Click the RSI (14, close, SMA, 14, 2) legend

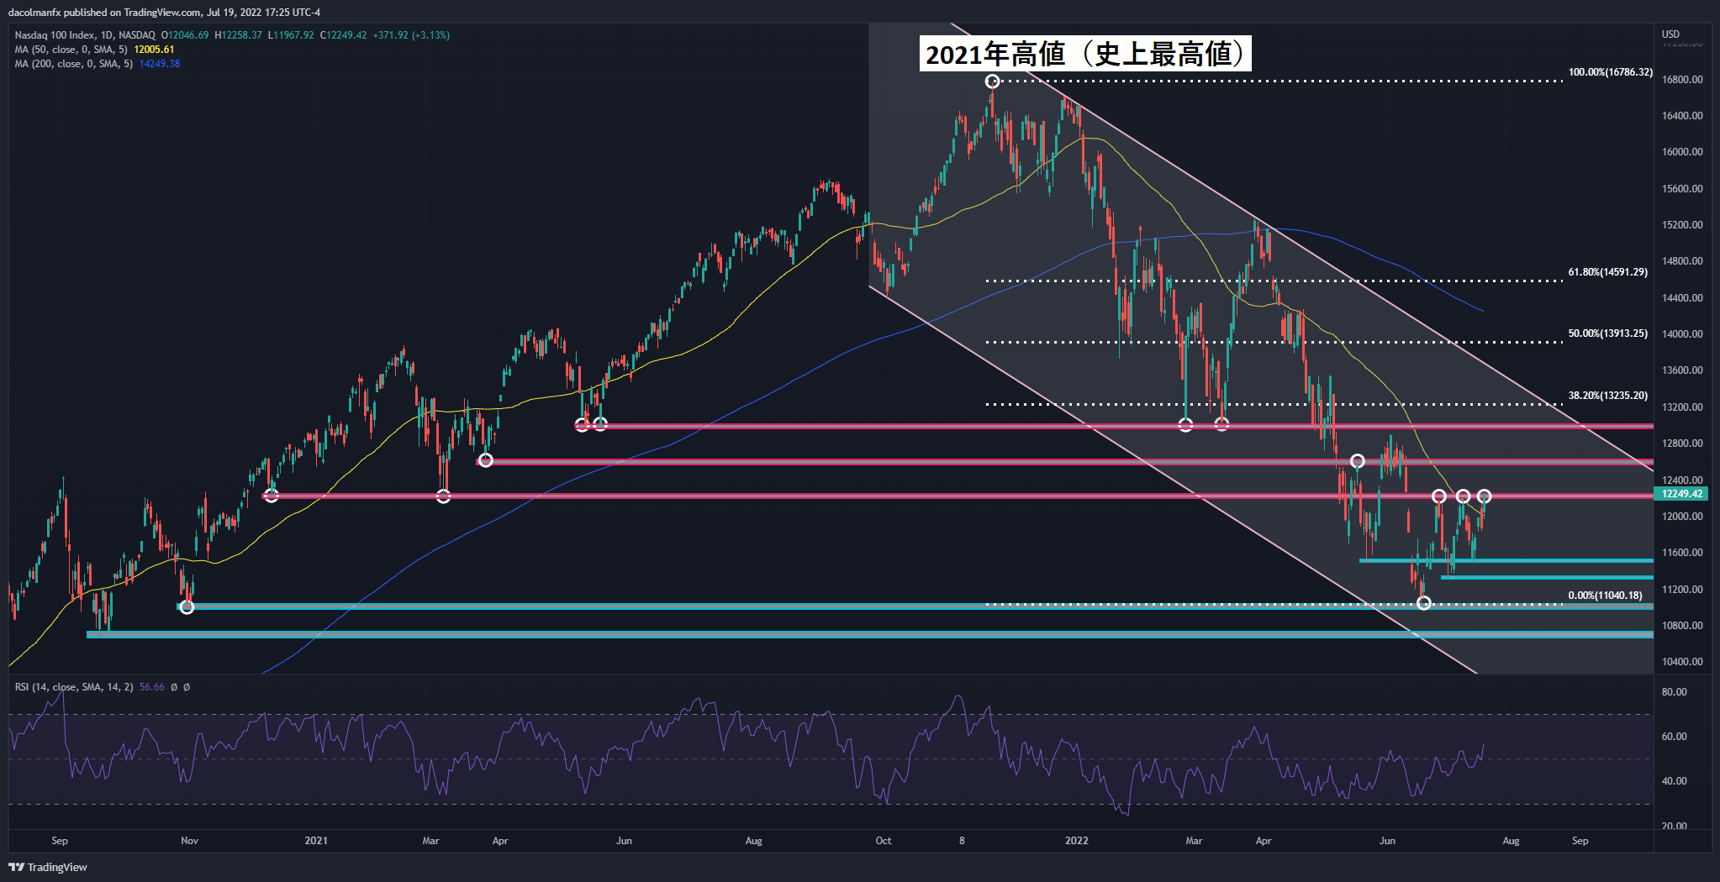(x=74, y=687)
